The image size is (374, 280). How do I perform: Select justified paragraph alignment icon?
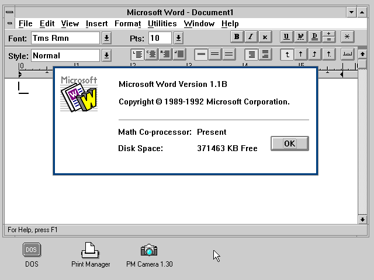click(179, 54)
